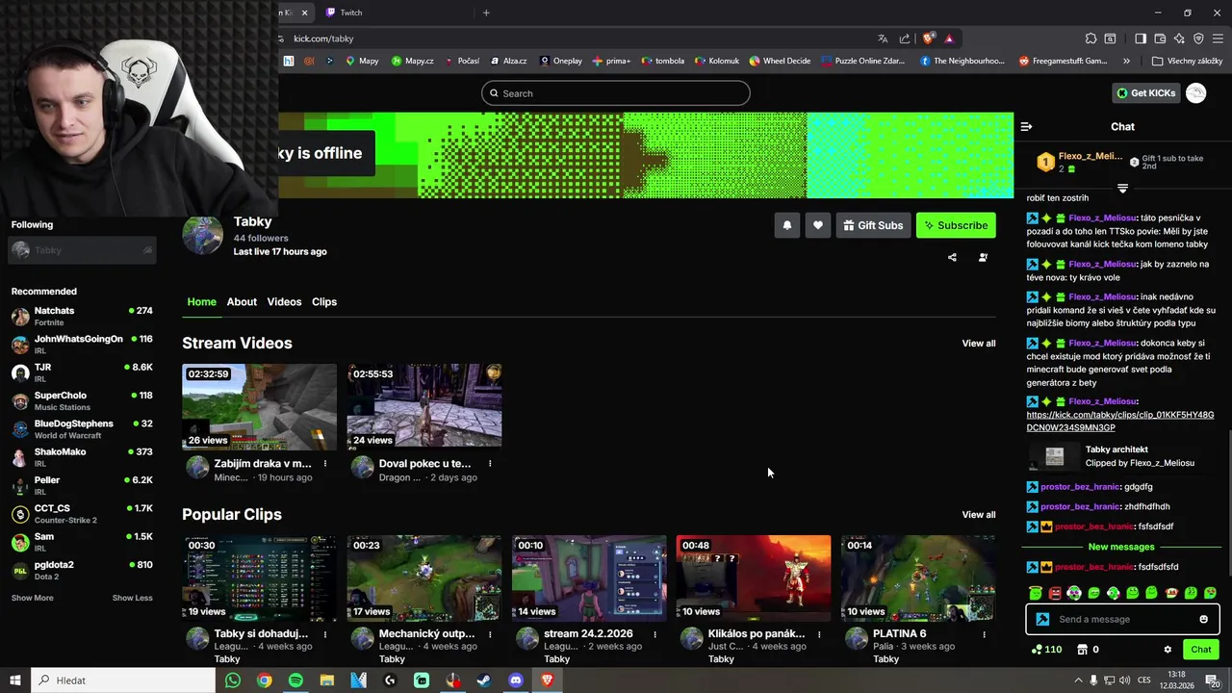1232x693 pixels.
Task: Open Discord from the taskbar
Action: point(516,680)
